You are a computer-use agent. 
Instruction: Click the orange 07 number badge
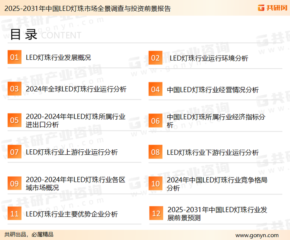[14, 152]
